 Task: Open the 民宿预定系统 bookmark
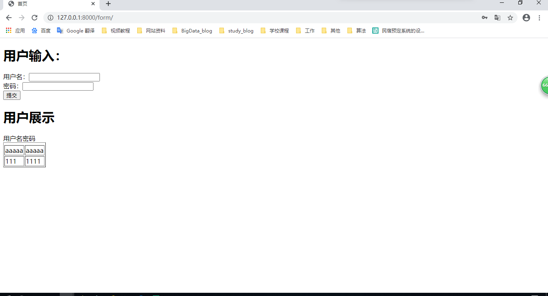click(x=398, y=30)
